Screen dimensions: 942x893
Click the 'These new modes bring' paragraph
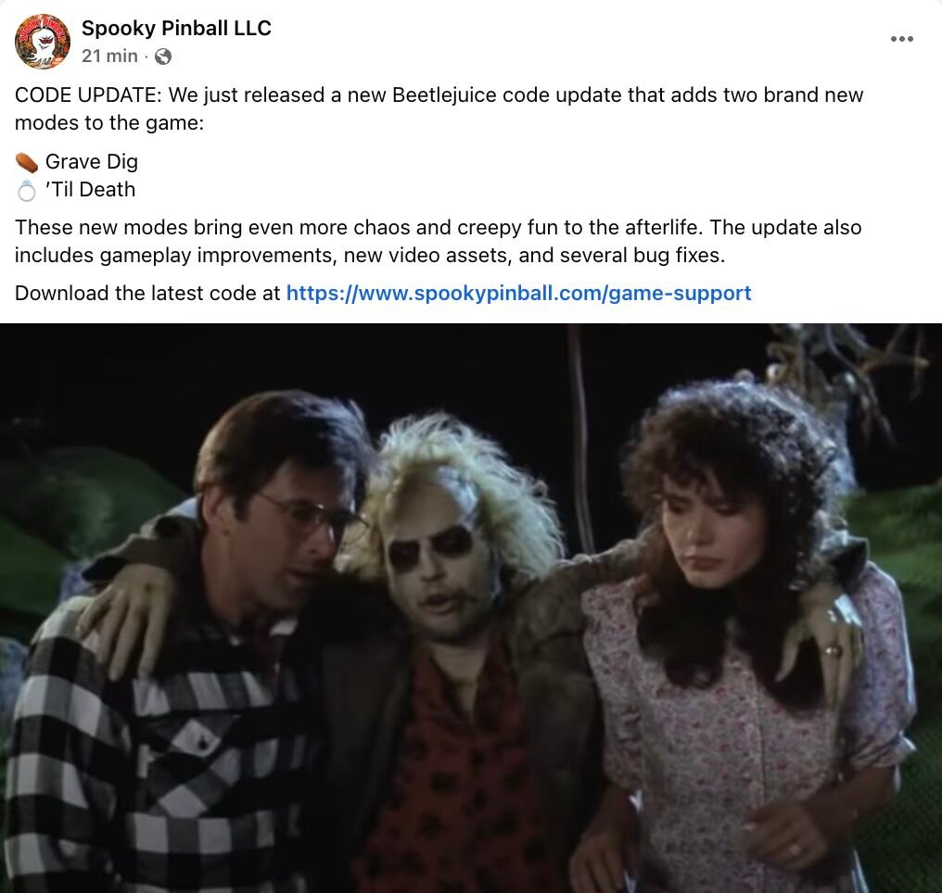[x=438, y=241]
